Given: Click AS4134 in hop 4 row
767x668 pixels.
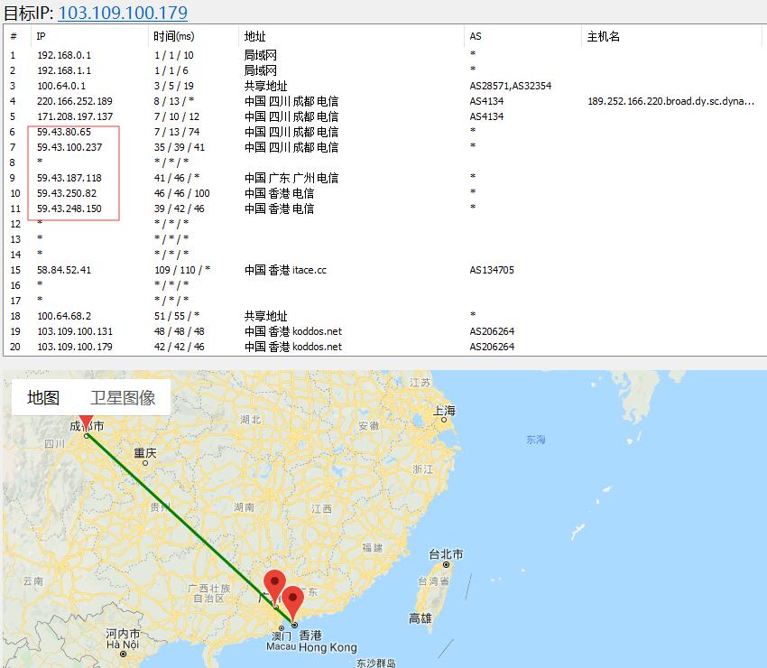Looking at the screenshot, I should (486, 101).
